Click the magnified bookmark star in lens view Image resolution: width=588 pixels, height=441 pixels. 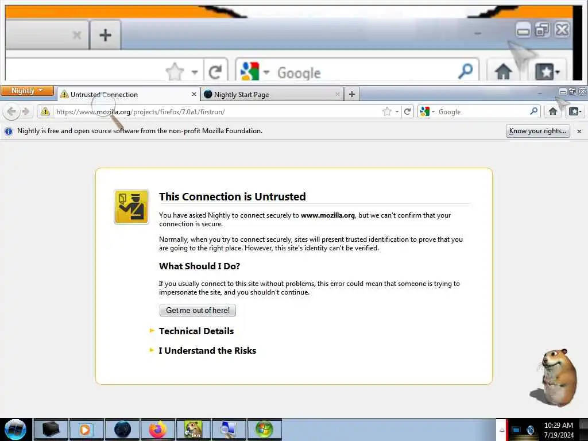click(x=175, y=71)
